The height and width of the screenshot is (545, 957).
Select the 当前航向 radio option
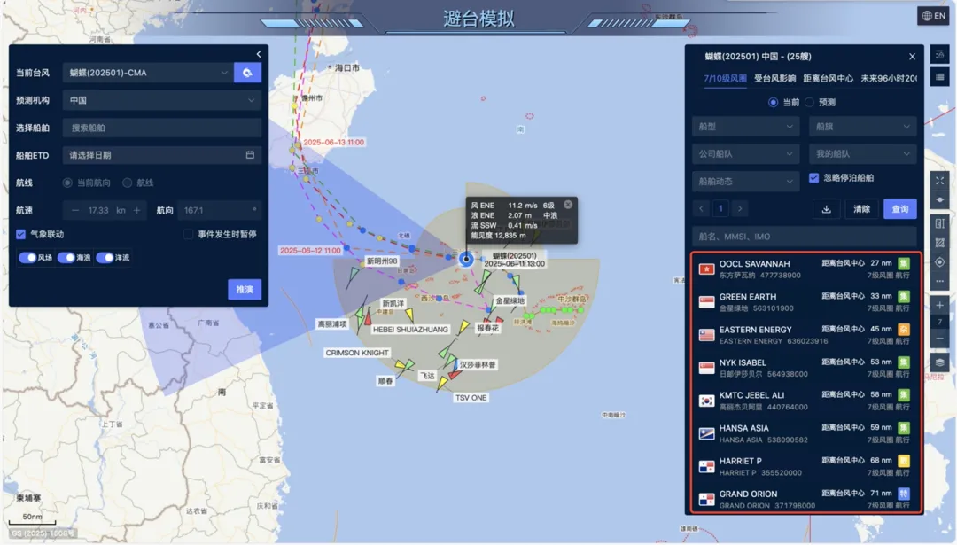67,183
